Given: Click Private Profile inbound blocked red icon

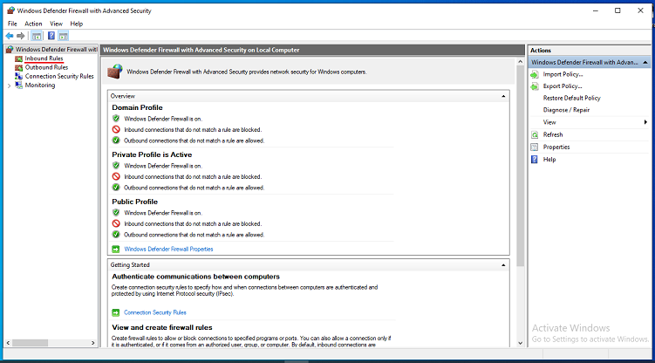Looking at the screenshot, I should pyautogui.click(x=116, y=176).
